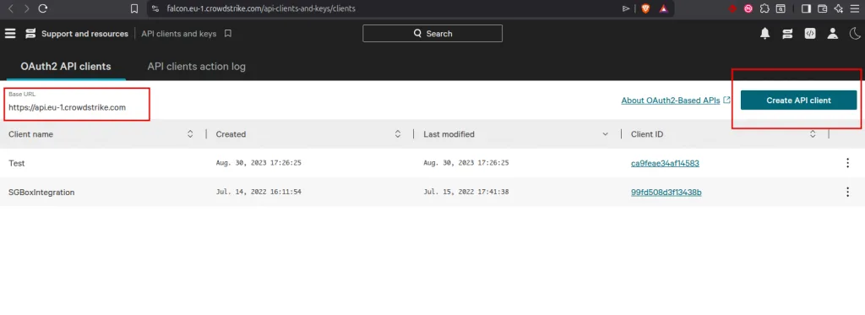The height and width of the screenshot is (315, 865).
Task: Open actions menu for Test client
Action: click(x=847, y=163)
